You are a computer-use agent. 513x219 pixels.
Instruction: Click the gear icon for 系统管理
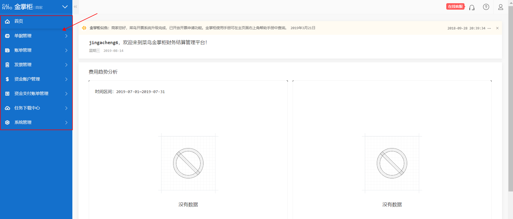(x=7, y=122)
